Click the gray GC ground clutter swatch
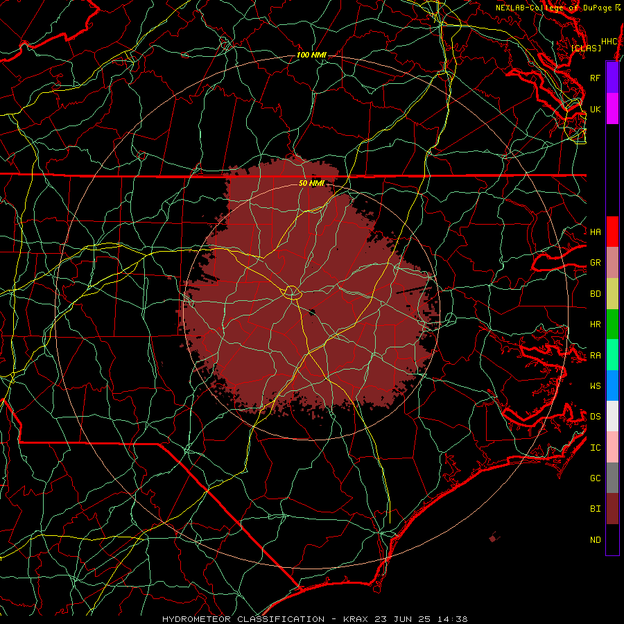This screenshot has width=624, height=624. [612, 478]
